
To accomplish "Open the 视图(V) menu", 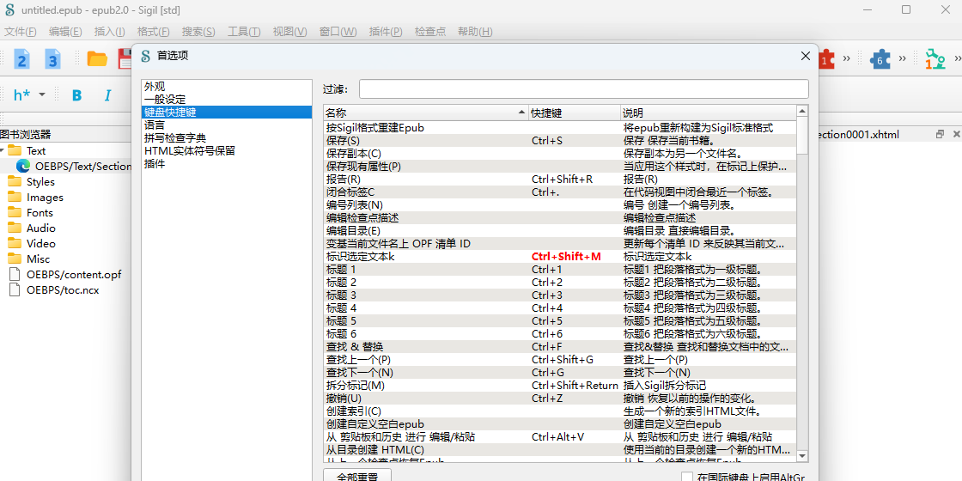I will coord(289,32).
